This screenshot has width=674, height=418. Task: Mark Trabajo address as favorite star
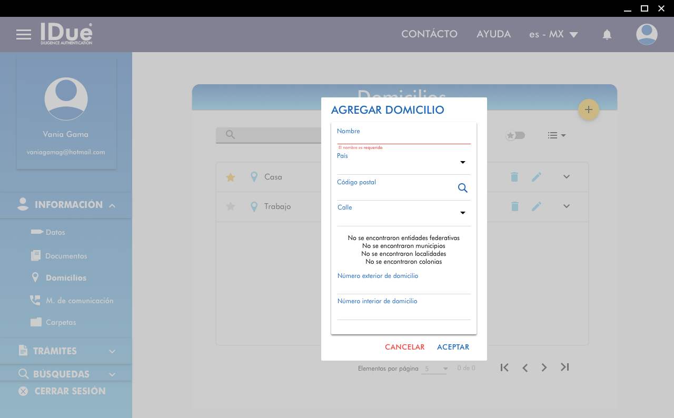tap(230, 206)
